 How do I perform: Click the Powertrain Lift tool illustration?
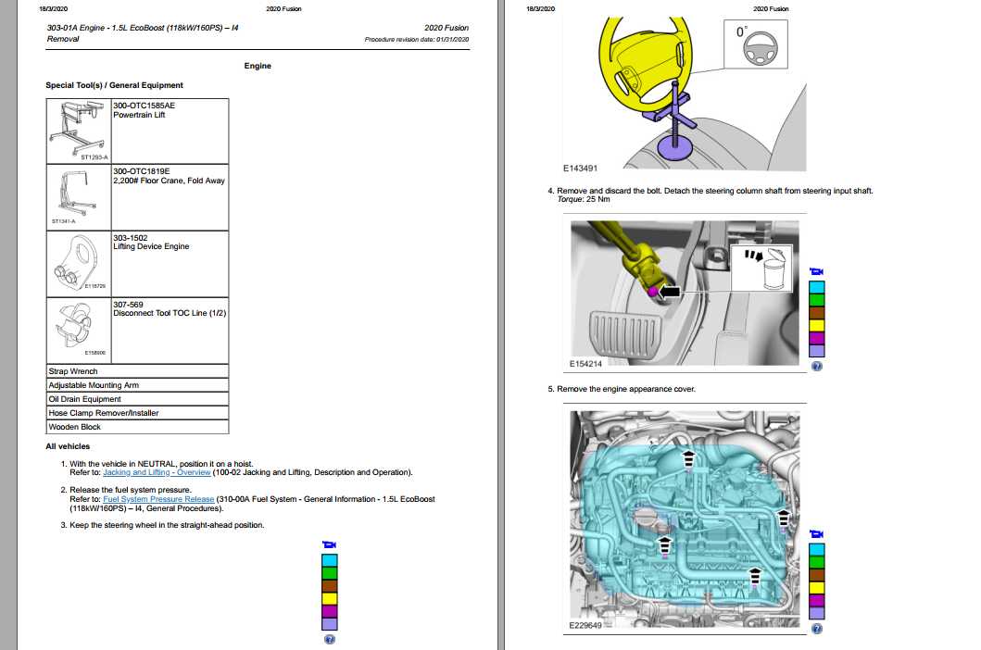(79, 131)
